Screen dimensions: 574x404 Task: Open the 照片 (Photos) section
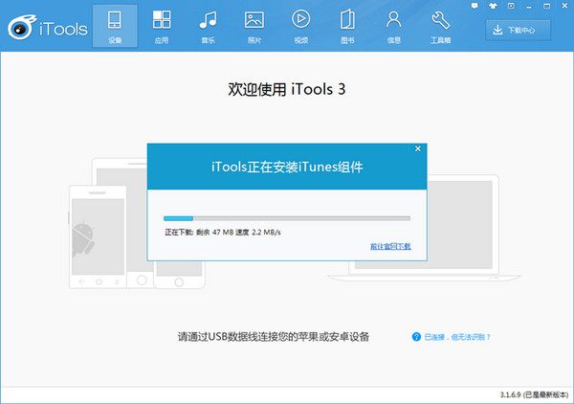254,27
